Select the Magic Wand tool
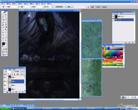The height and width of the screenshot is (110, 138). click(x=6, y=17)
